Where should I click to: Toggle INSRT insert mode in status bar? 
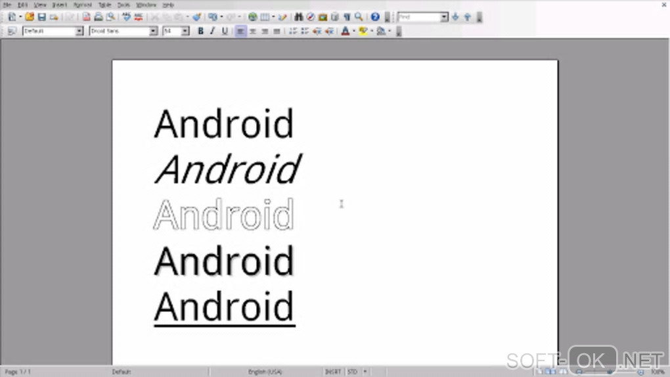pyautogui.click(x=333, y=372)
